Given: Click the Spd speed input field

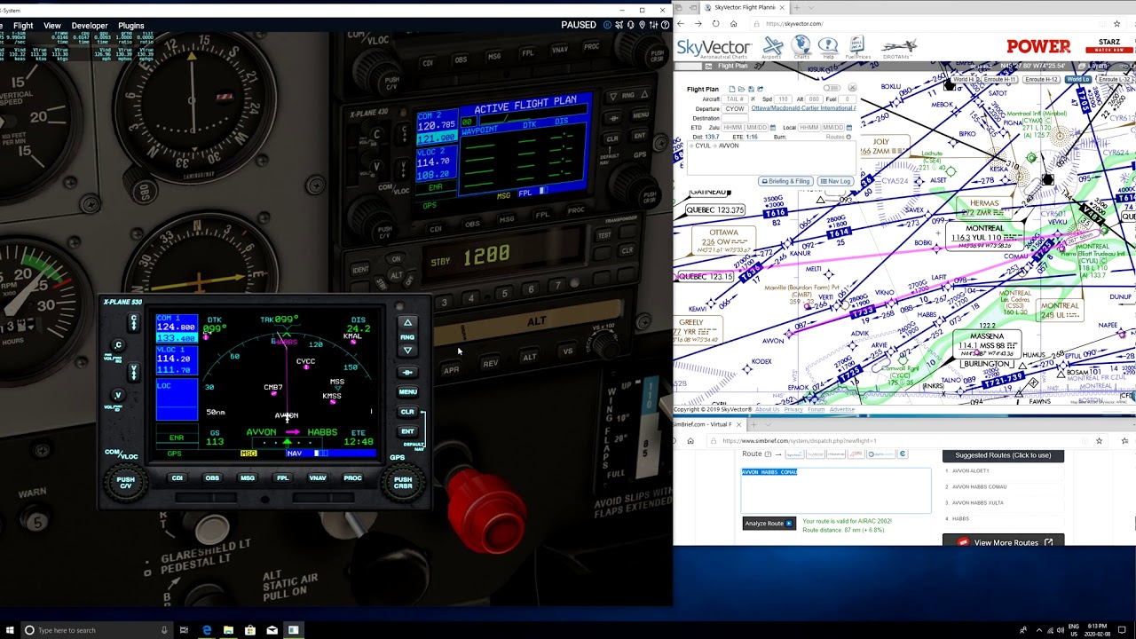Looking at the screenshot, I should [x=783, y=99].
